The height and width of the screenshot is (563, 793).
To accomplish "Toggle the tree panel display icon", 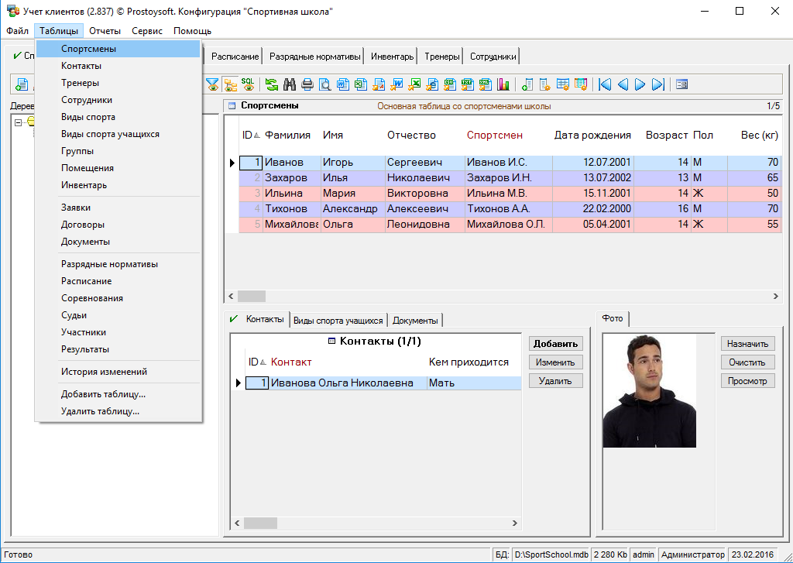I will point(230,84).
